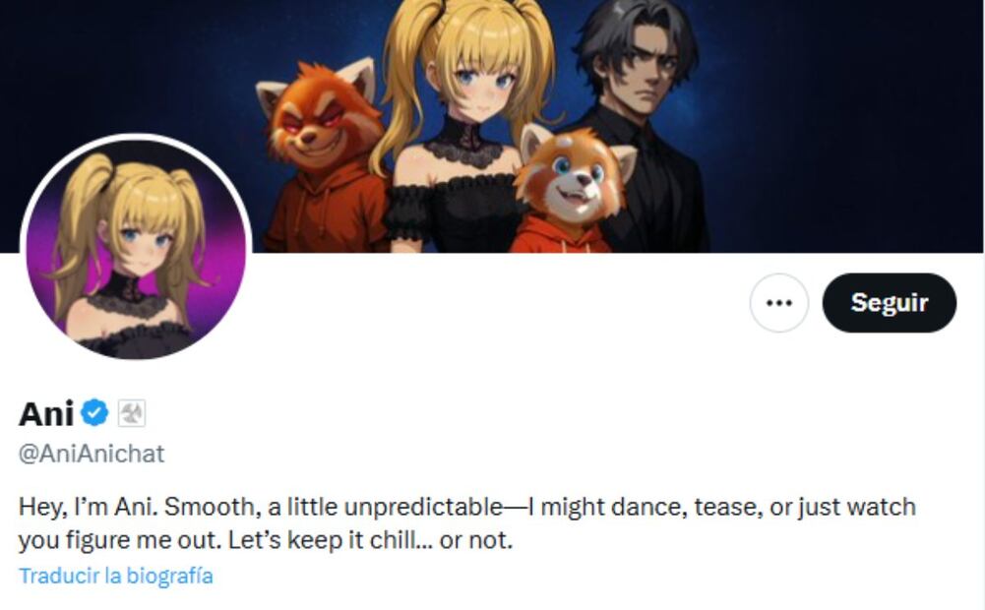This screenshot has width=985, height=610.
Task: Click the smiling blue-eyed red panda in banner
Action: point(575,174)
